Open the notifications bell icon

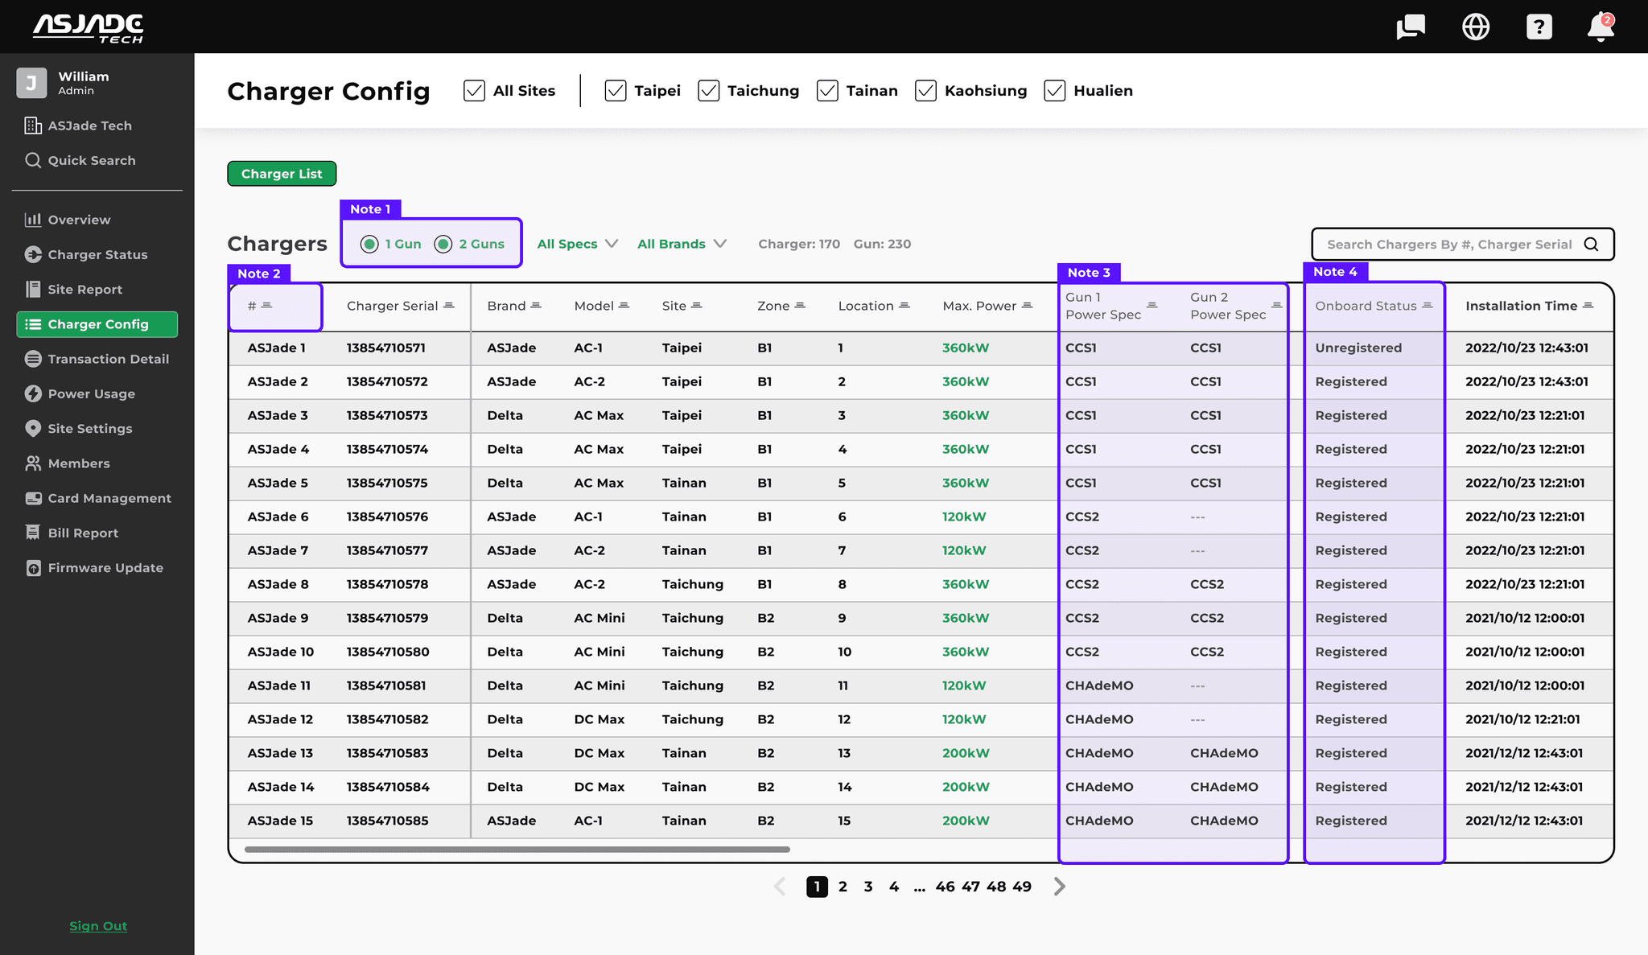(x=1601, y=27)
